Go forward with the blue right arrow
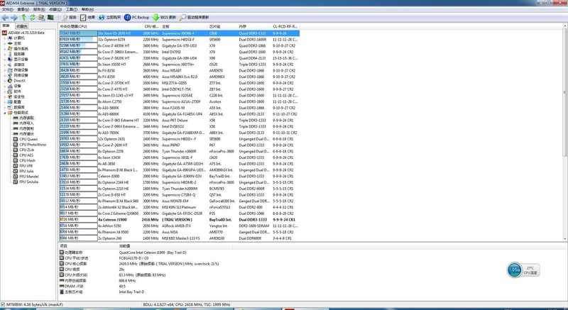Viewport: 568px width, 310px height. pyautogui.click(x=14, y=17)
